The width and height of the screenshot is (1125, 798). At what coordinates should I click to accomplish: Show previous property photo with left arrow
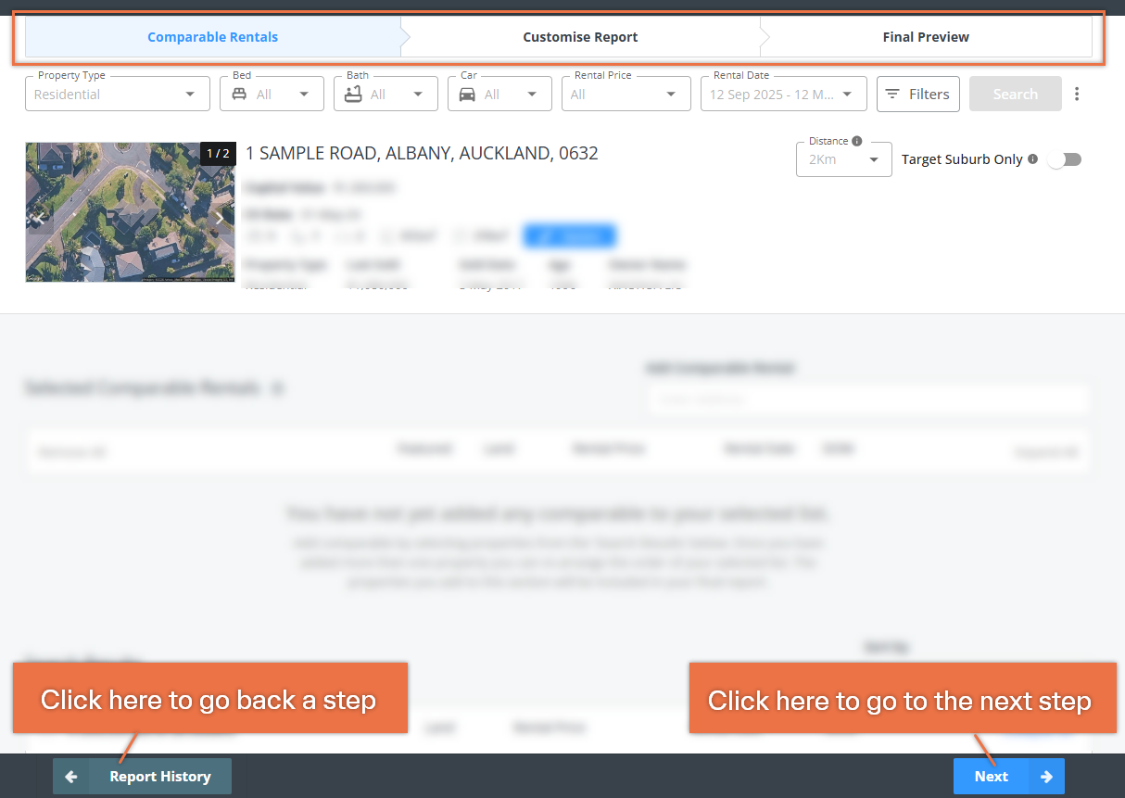(x=40, y=218)
